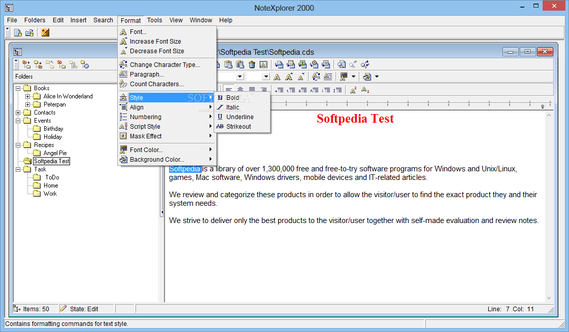Toggle justify alignment in toolbar
569x332 pixels.
pos(252,90)
